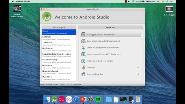
Task: Click the Wi-Fi icon in menu bar
Action: 133,1
